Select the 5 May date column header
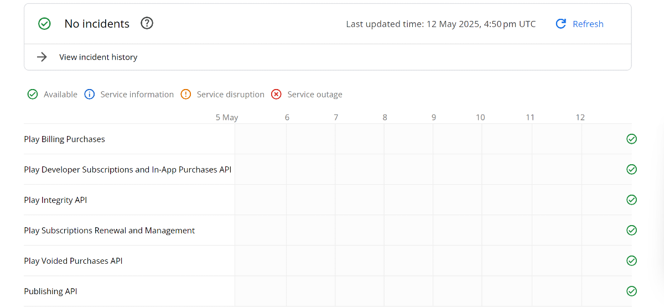The image size is (664, 308). pyautogui.click(x=227, y=117)
